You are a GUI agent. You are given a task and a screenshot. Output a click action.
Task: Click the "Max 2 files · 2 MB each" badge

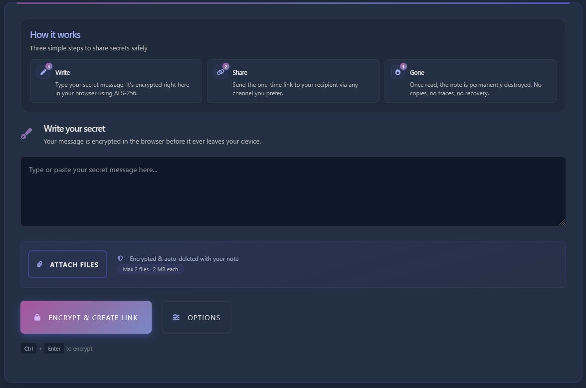tap(150, 269)
